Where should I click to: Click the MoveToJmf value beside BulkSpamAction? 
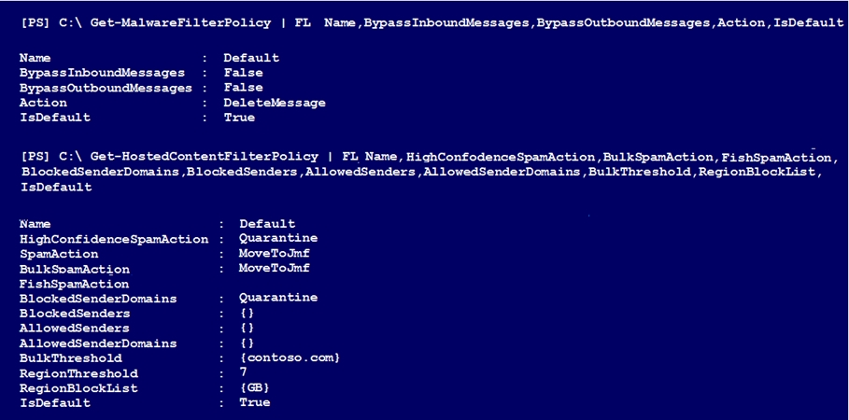[274, 268]
